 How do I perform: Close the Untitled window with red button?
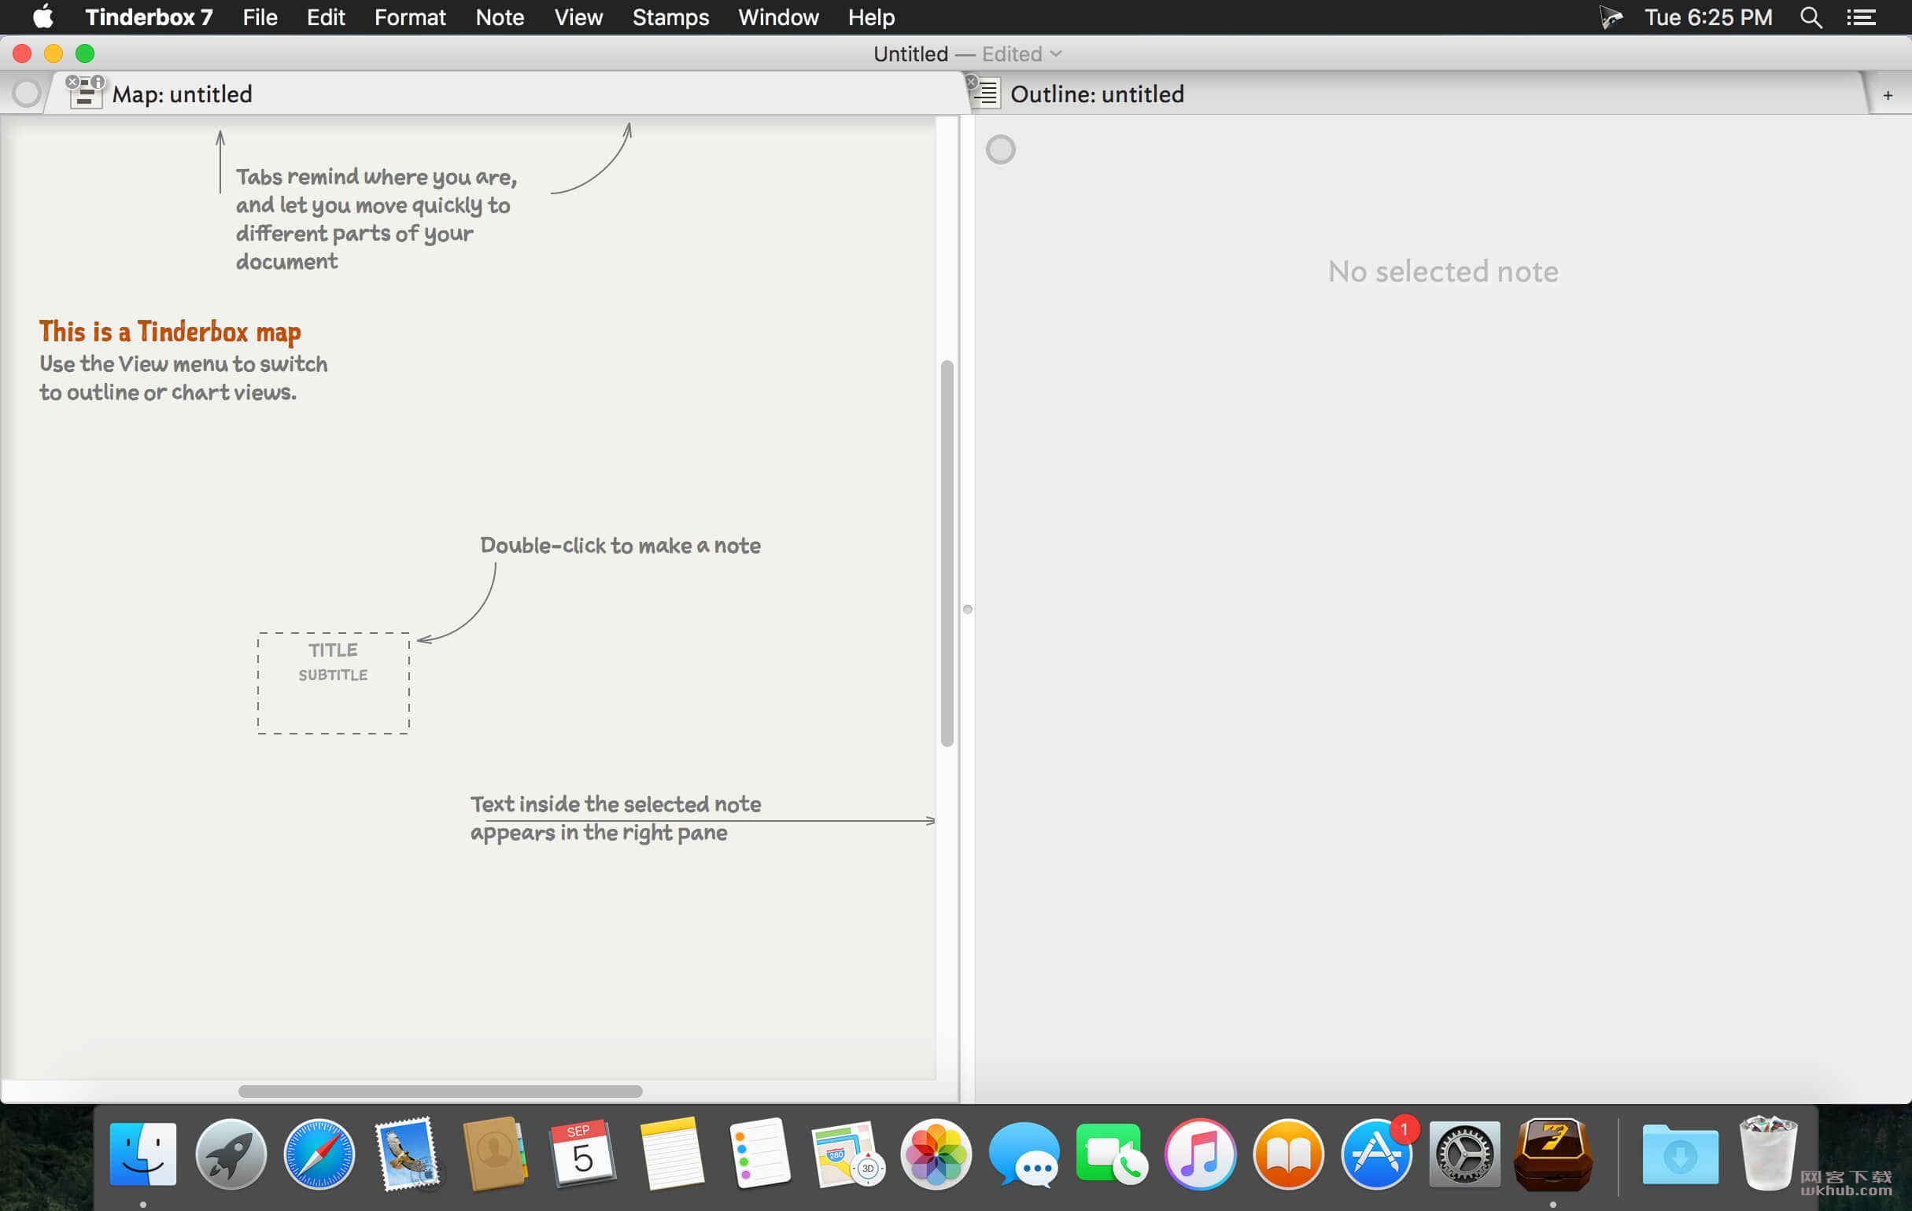tap(22, 54)
